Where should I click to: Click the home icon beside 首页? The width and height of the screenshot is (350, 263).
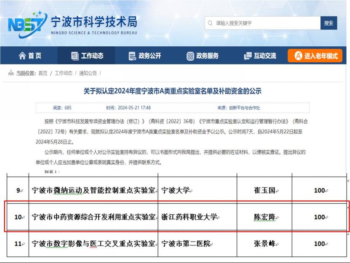click(22, 56)
